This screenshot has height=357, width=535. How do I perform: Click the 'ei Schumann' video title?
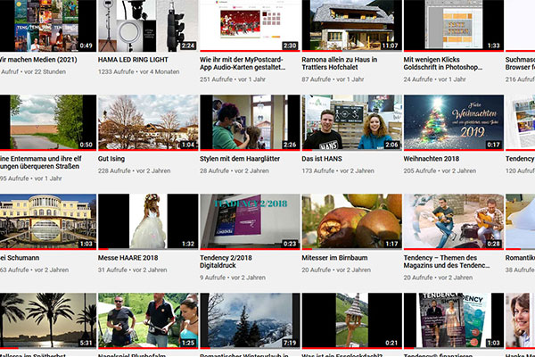20,258
